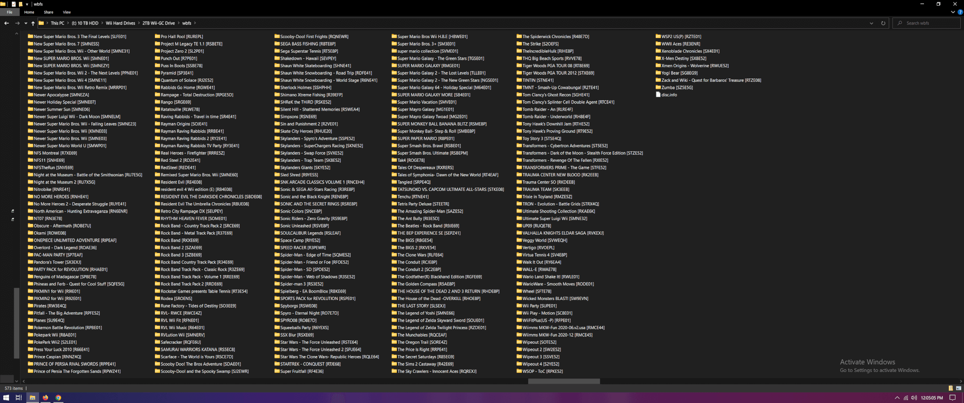Screen dimensions: 964x403
Task: Open the File menu
Action: (9, 12)
